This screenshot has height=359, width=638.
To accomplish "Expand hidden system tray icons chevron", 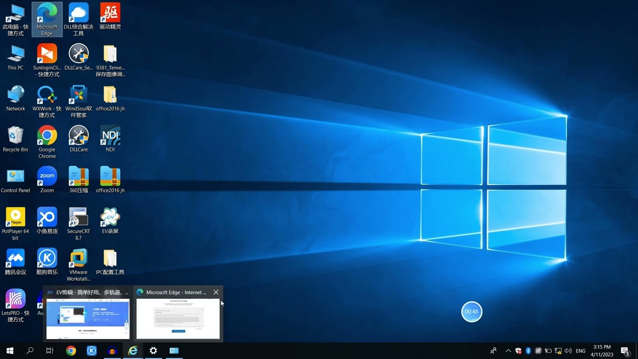I will pyautogui.click(x=508, y=351).
